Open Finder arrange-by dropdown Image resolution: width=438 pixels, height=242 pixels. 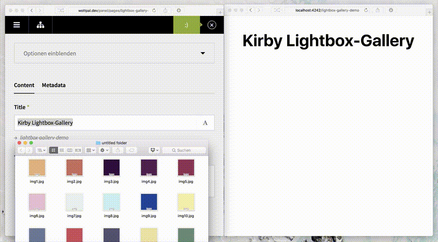tap(91, 150)
